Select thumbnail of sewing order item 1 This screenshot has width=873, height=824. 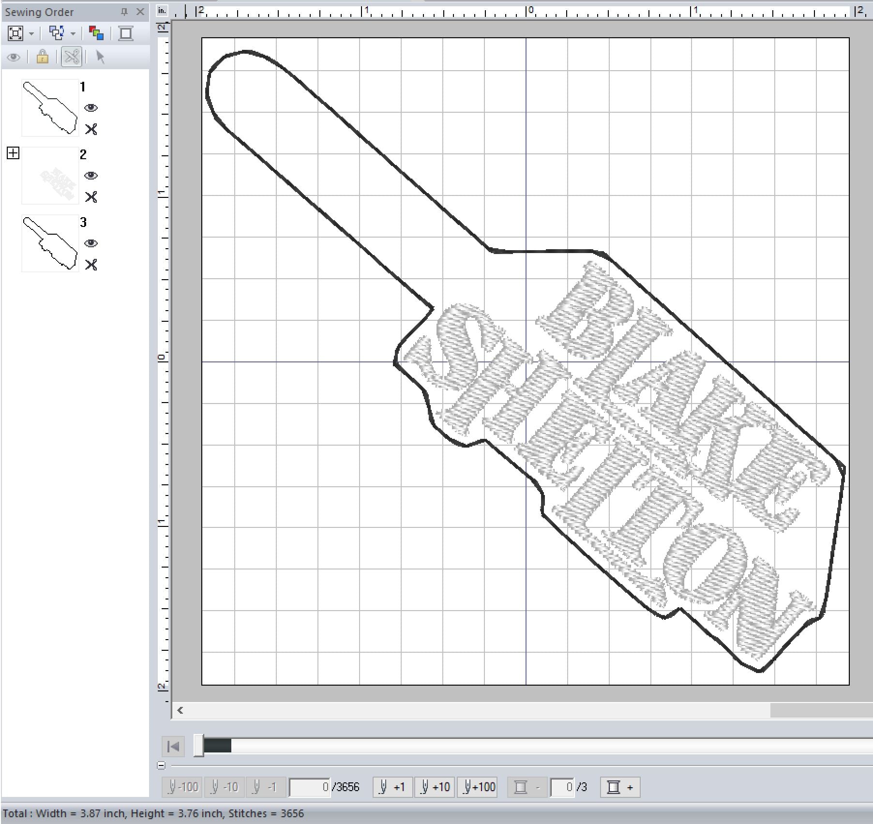click(x=50, y=108)
